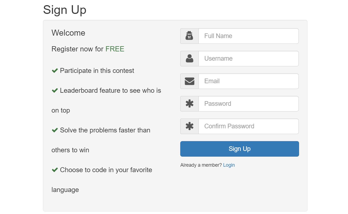Click into the Email text box
The image size is (348, 214).
(x=248, y=81)
